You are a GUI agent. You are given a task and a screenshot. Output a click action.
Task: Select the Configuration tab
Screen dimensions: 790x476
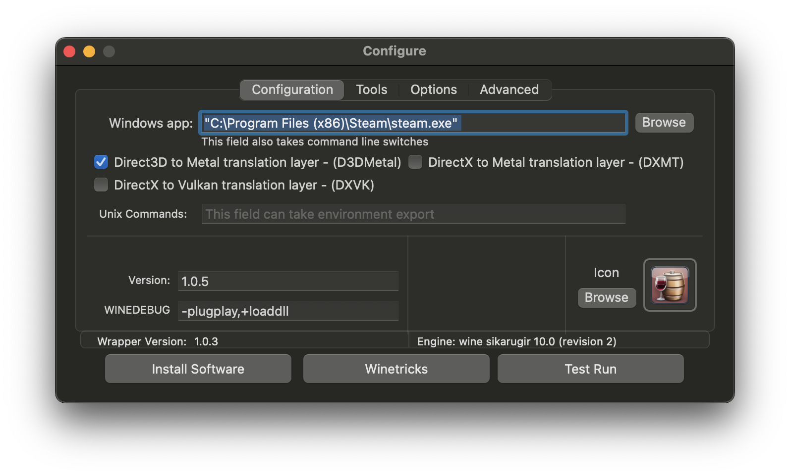click(x=292, y=90)
